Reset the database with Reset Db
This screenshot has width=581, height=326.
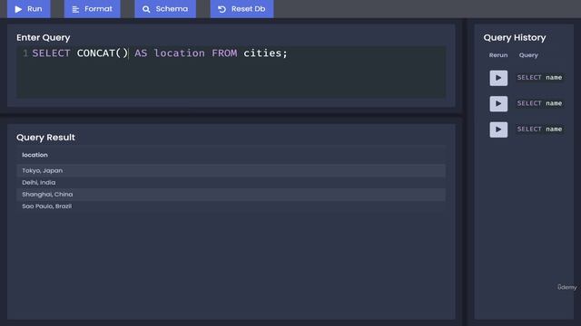pos(242,8)
